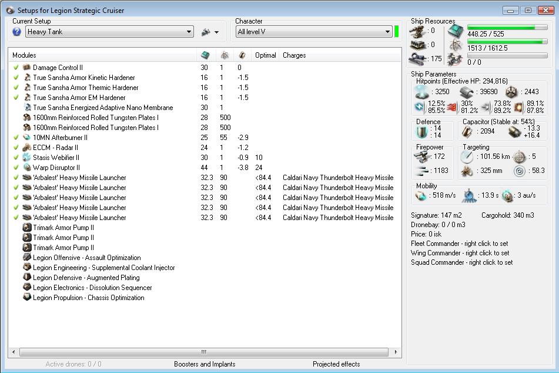This screenshot has width=559, height=373.
Task: Click the left scroll arrow of the module list
Action: click(14, 352)
